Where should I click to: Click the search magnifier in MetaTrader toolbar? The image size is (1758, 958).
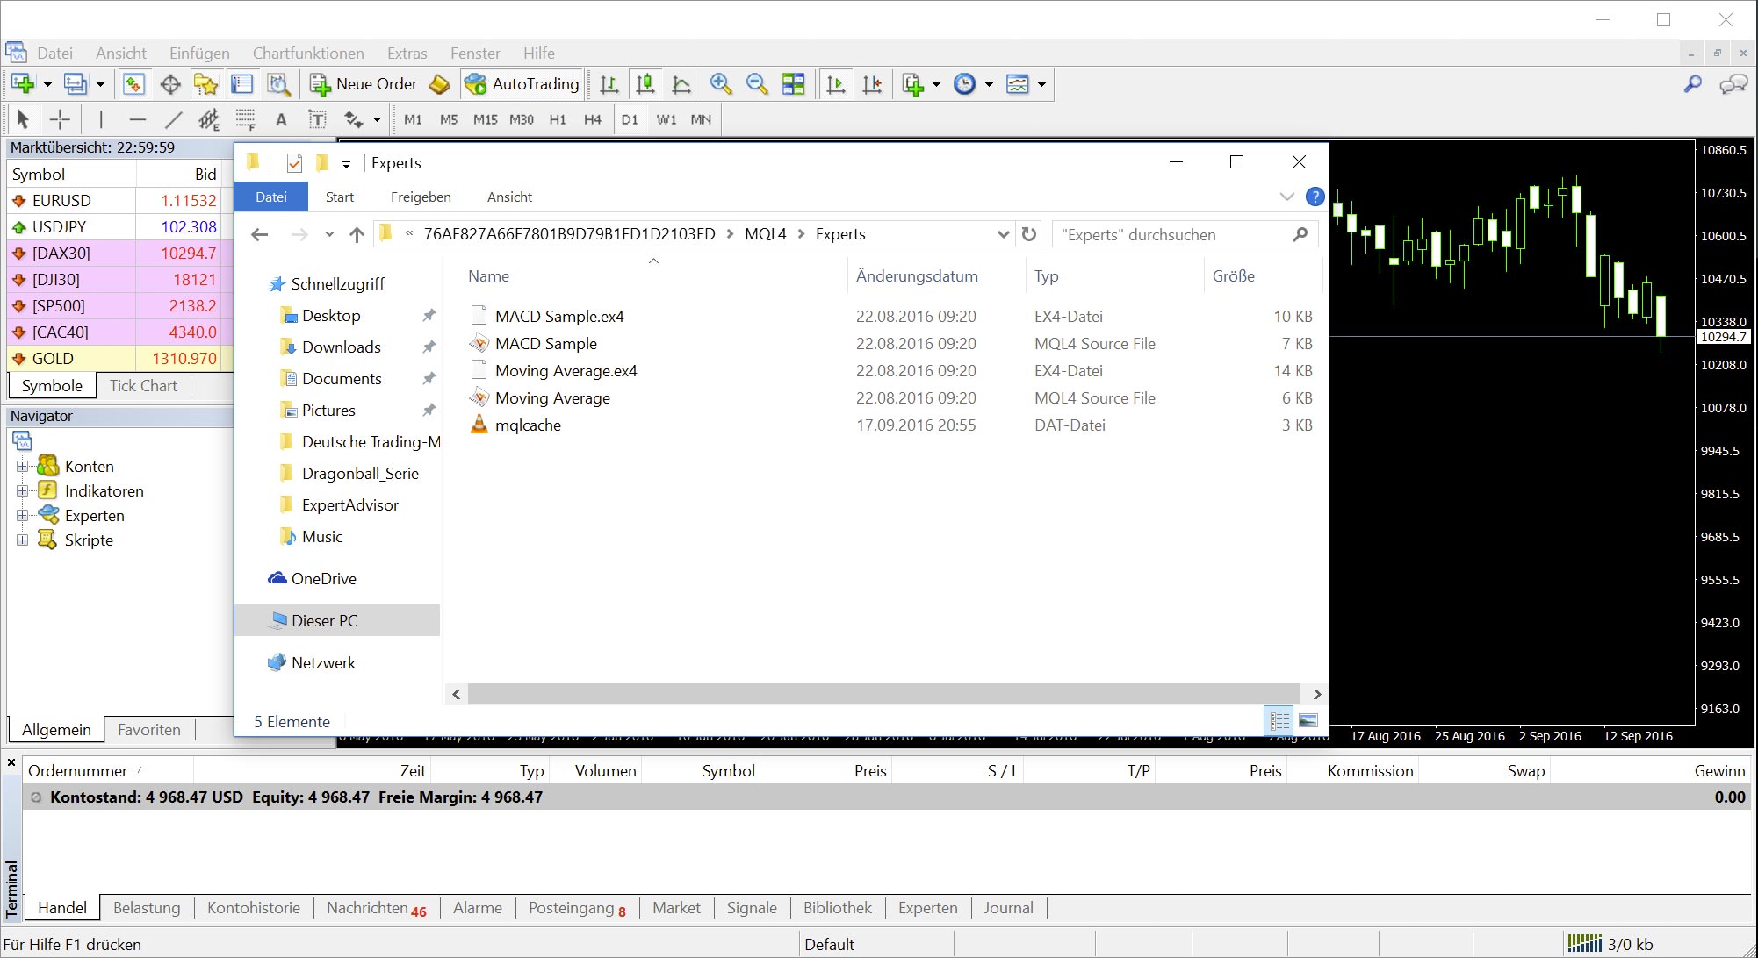tap(1692, 84)
